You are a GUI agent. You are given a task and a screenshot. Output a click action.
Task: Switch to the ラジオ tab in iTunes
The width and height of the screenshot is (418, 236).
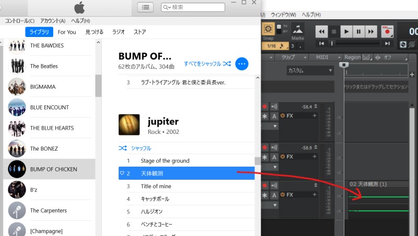119,32
